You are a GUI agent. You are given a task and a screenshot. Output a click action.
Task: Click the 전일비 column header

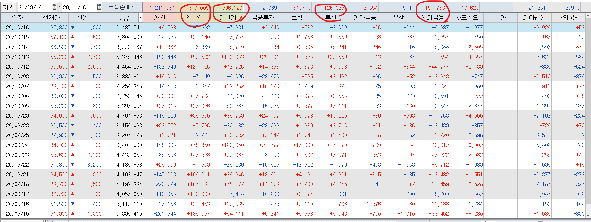(x=85, y=18)
